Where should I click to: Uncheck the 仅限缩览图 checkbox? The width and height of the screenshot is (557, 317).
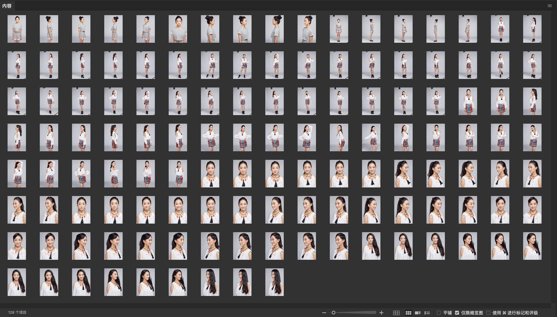pyautogui.click(x=457, y=313)
